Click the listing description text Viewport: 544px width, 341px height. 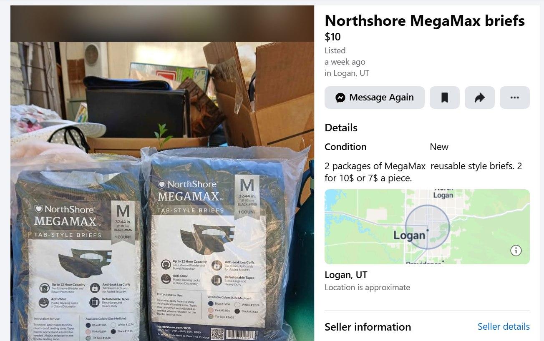point(423,172)
